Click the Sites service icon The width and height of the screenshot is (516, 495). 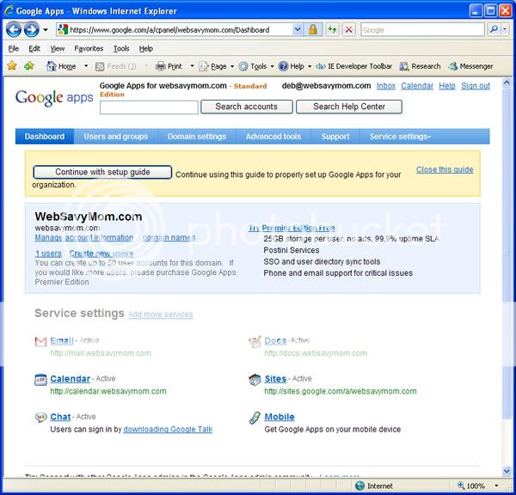(255, 379)
